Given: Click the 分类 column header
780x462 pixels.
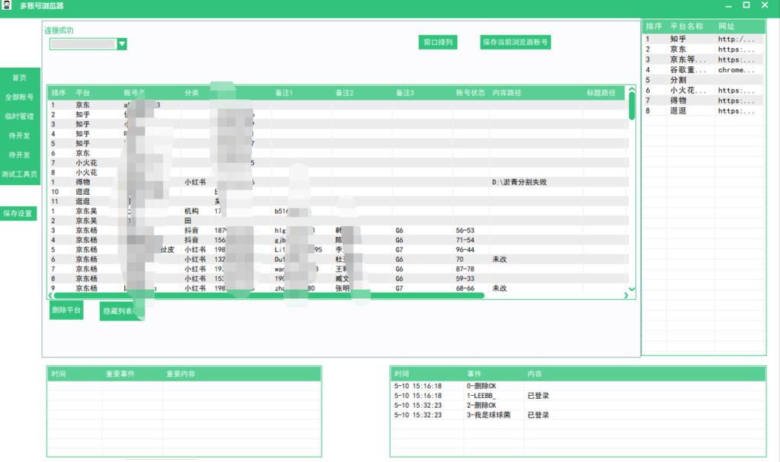Looking at the screenshot, I should (x=191, y=93).
